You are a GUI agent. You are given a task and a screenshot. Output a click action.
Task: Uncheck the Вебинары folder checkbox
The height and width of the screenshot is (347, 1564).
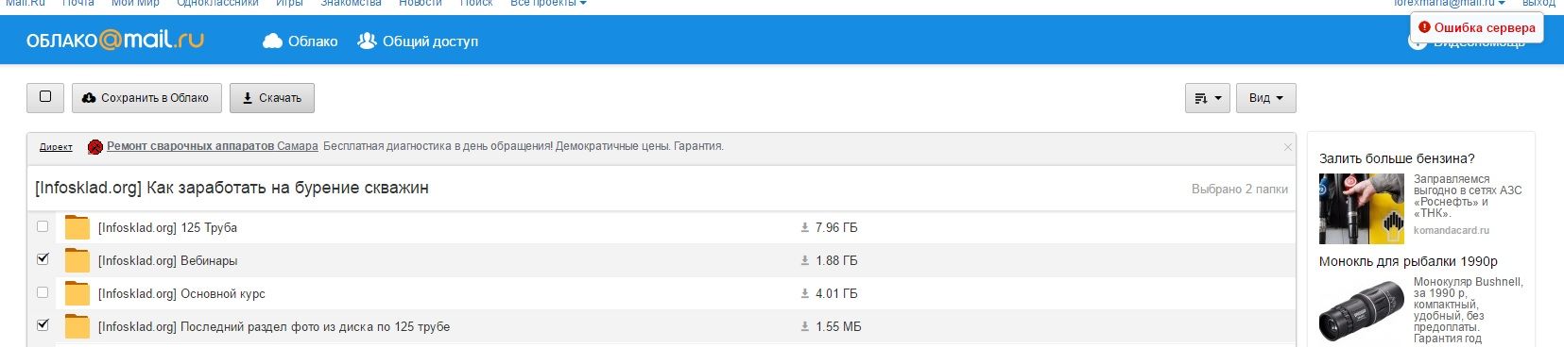pos(43,258)
